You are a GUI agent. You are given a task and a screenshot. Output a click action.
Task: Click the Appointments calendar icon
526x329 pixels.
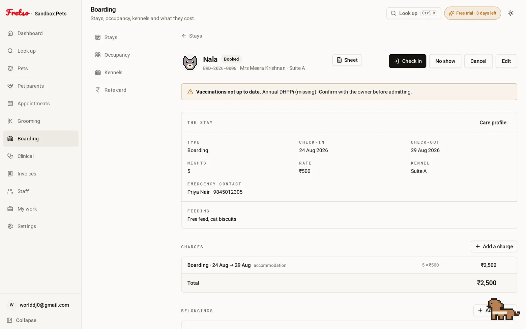click(x=10, y=104)
